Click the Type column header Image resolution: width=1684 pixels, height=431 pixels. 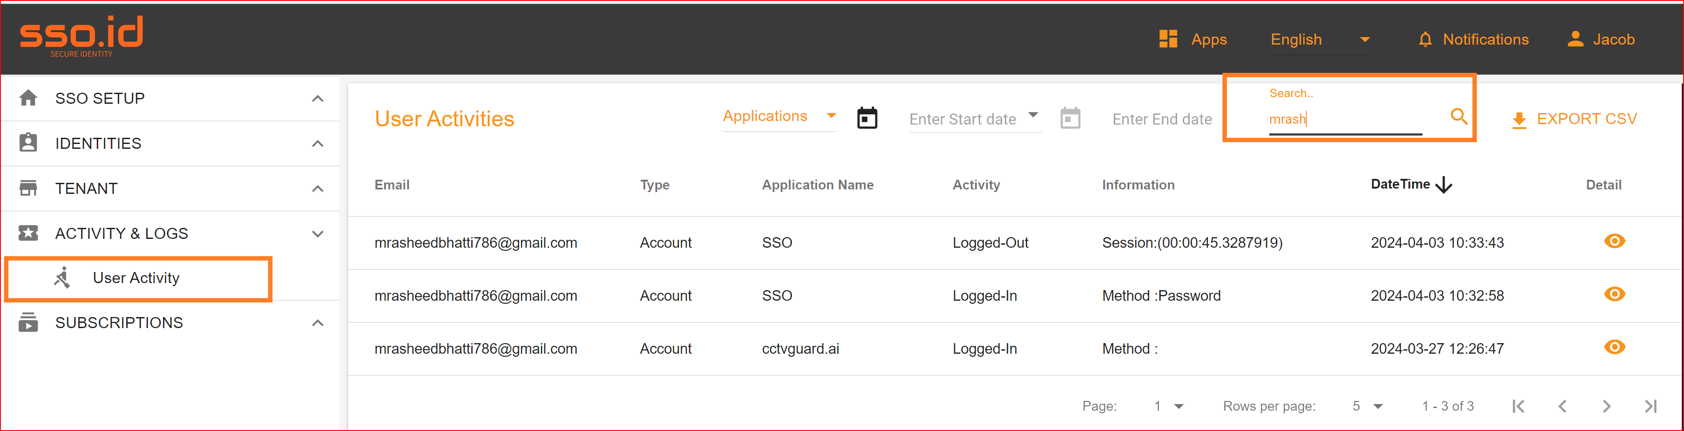tap(655, 185)
